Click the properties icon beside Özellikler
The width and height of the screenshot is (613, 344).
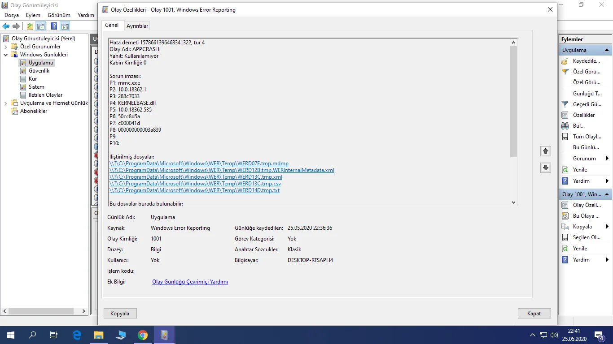pyautogui.click(x=565, y=115)
